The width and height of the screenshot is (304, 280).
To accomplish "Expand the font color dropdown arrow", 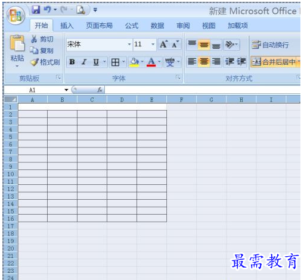I will click(159, 62).
